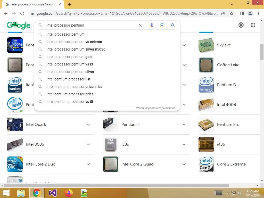Choose suggestion 'intel processor pentium silver'
264x198 pixels.
tap(107, 72)
